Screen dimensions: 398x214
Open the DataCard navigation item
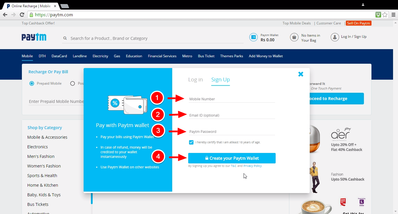point(59,56)
